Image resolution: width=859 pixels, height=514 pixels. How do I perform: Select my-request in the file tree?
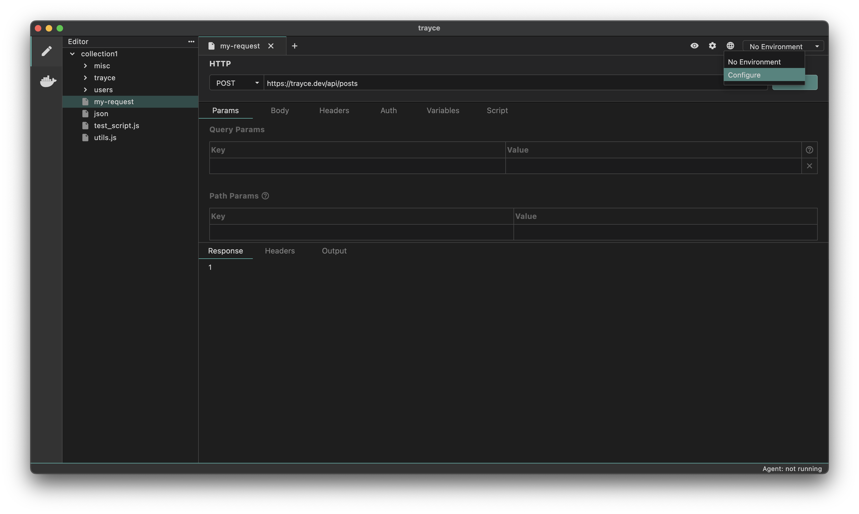click(130, 102)
